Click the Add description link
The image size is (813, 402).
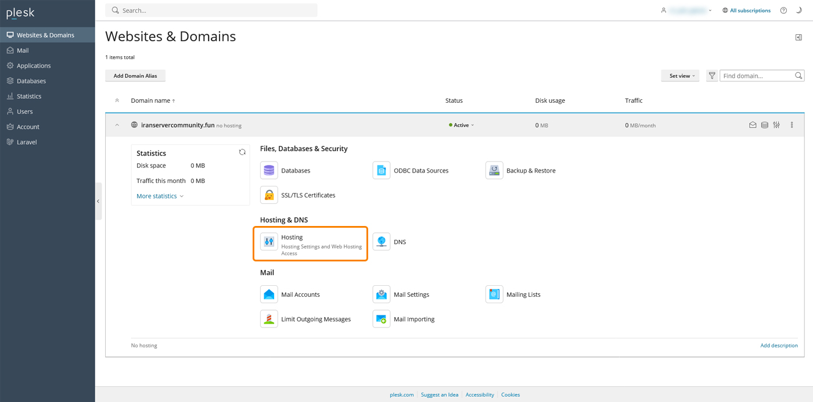coord(779,345)
